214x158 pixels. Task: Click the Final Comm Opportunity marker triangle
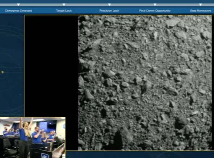click(x=155, y=5)
